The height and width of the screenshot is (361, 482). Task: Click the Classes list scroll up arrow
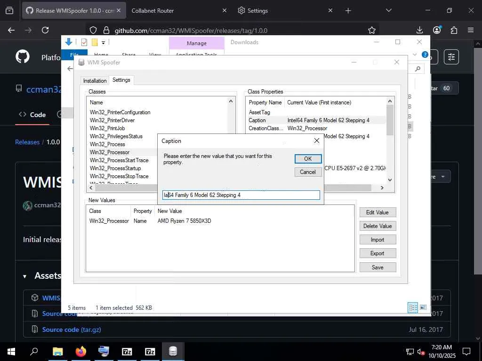pos(231,102)
